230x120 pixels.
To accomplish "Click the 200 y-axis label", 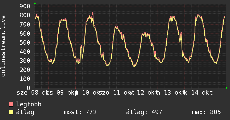I will coord(25,70).
